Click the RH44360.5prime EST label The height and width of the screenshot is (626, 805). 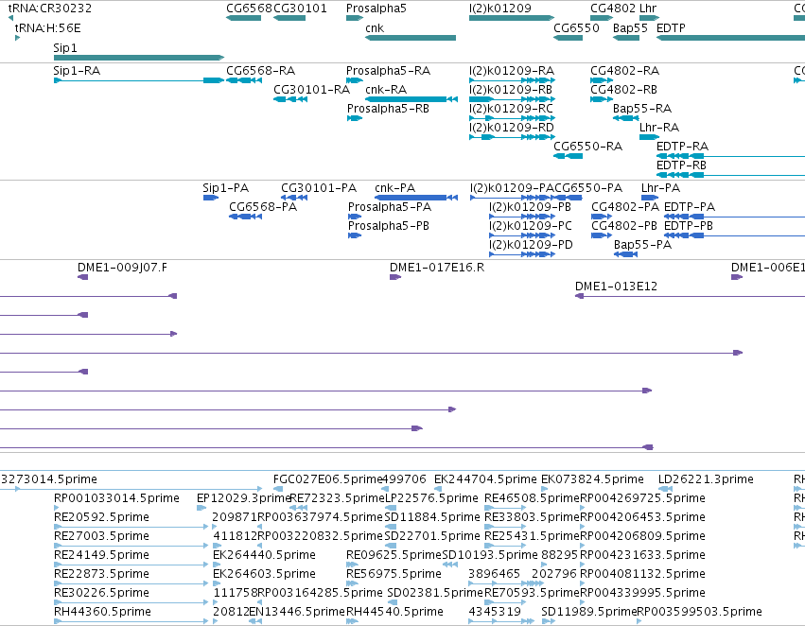[x=102, y=612]
